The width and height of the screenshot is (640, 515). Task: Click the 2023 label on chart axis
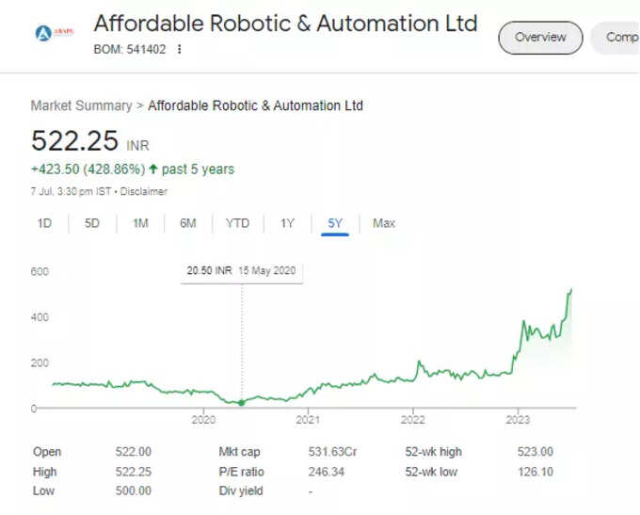518,420
